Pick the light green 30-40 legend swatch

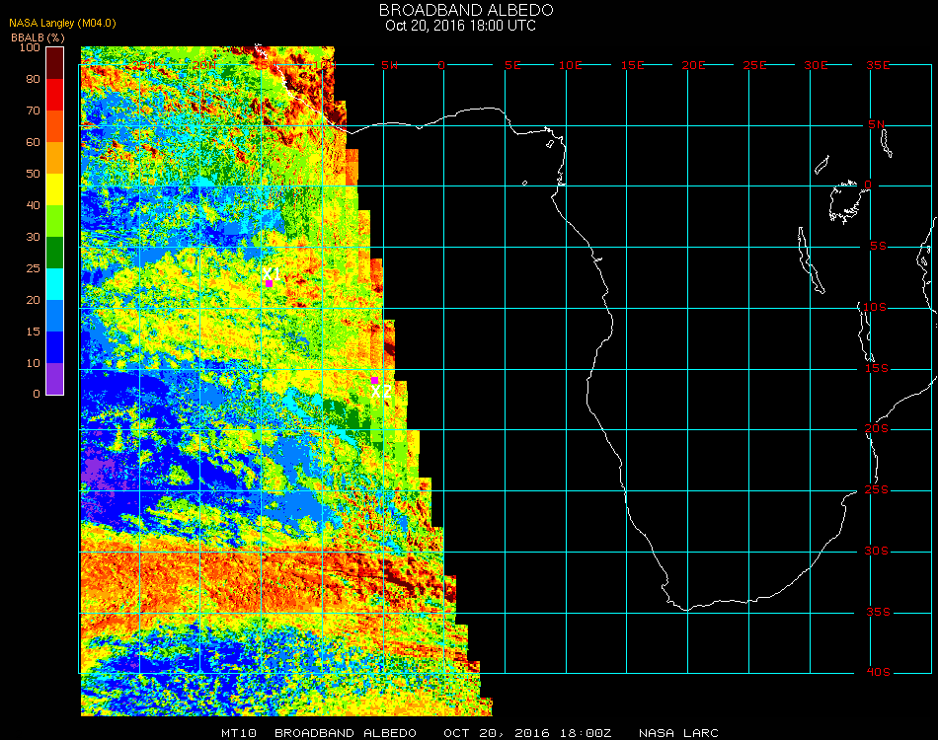pos(55,221)
